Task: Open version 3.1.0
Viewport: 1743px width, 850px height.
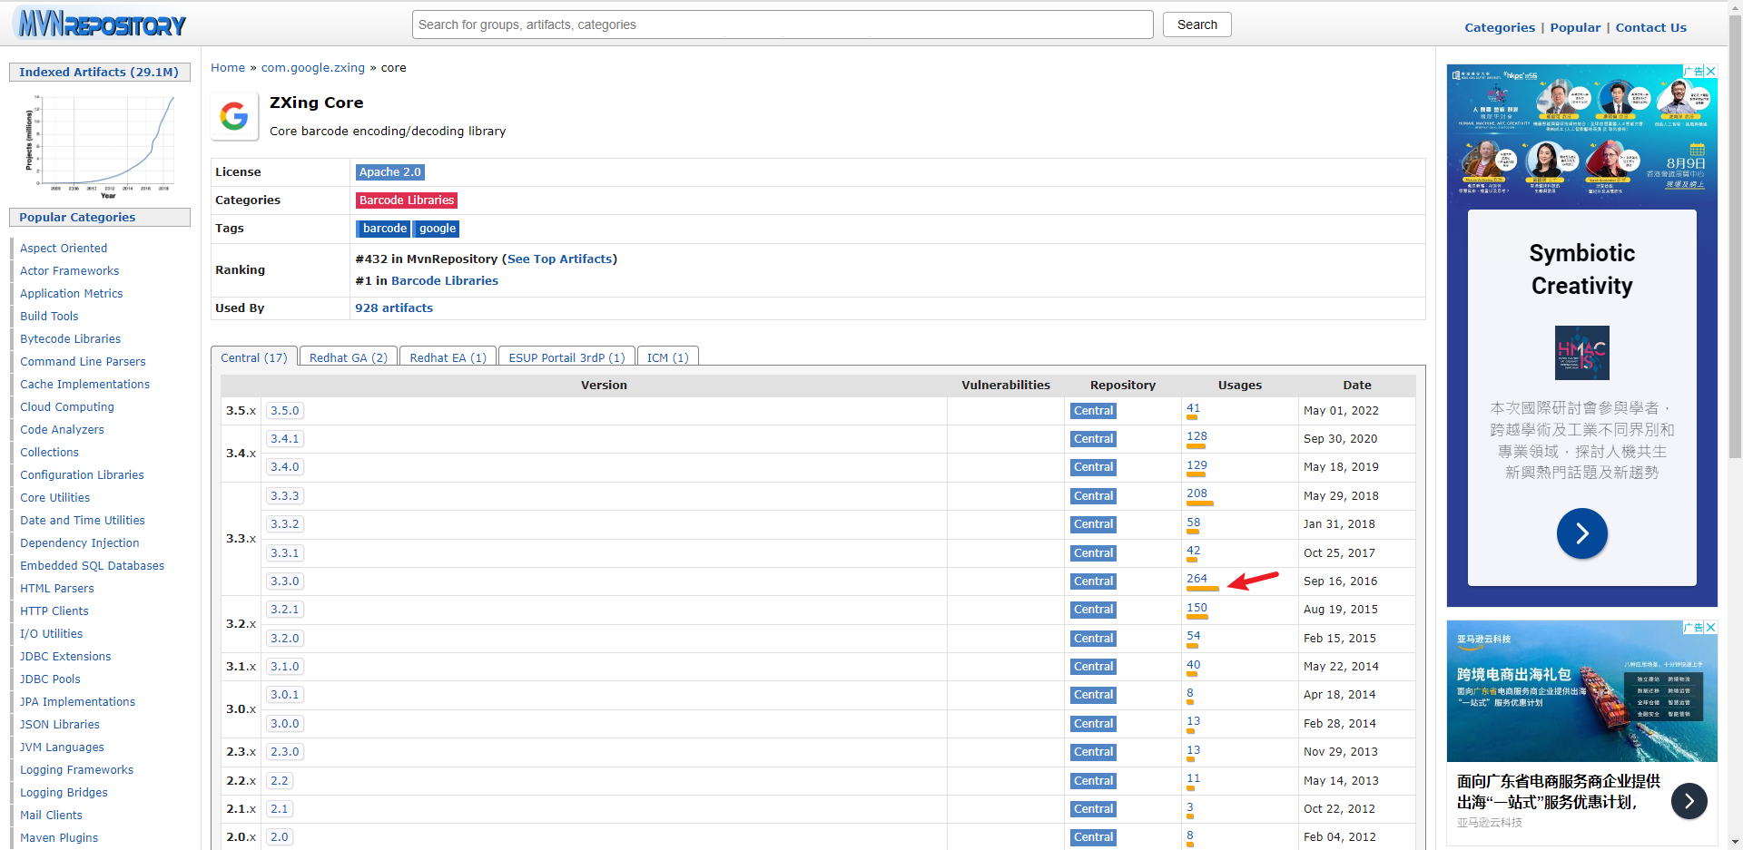Action: pos(285,666)
